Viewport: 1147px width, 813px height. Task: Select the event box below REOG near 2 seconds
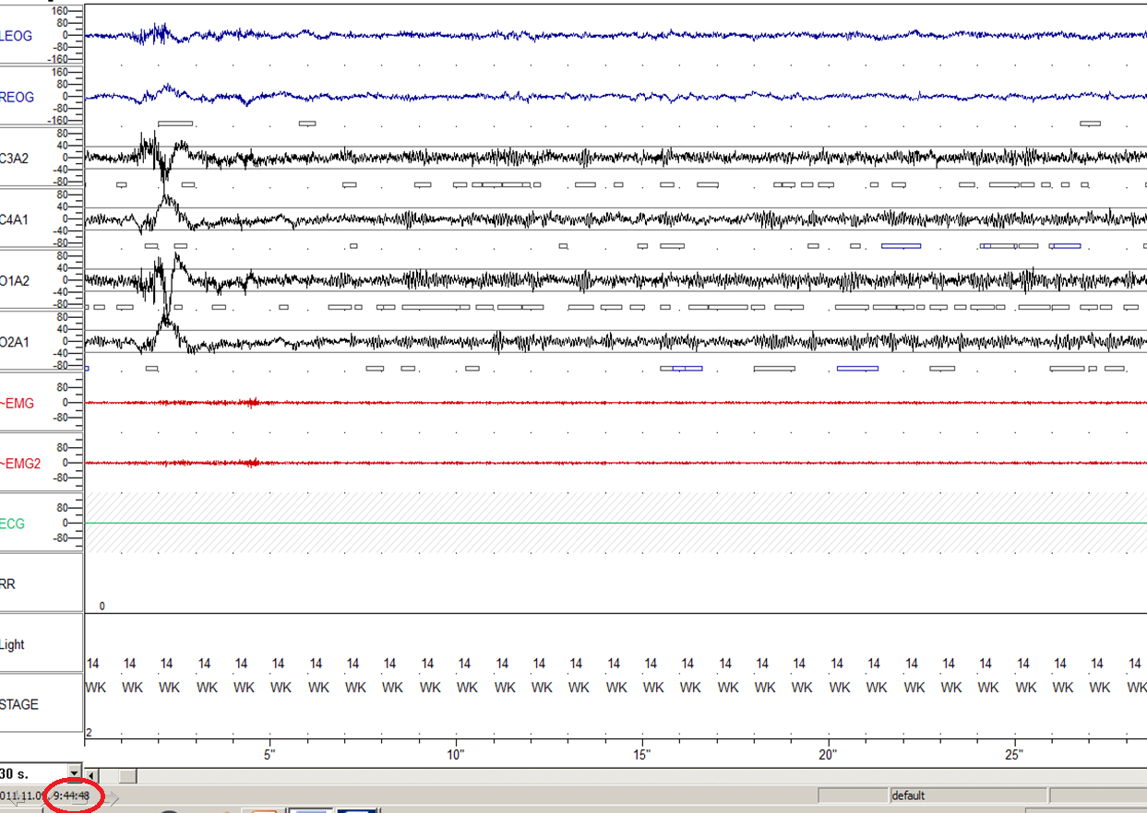point(175,124)
